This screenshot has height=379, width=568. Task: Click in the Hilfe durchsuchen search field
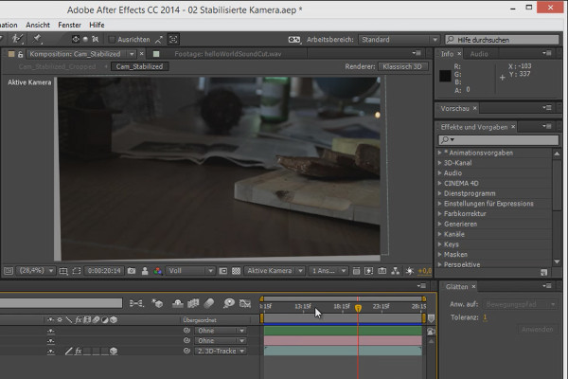(x=502, y=40)
